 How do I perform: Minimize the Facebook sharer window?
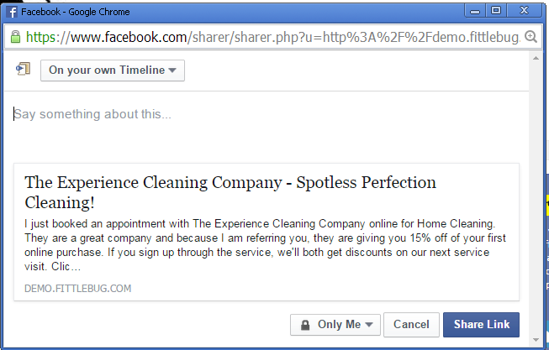pos(476,11)
